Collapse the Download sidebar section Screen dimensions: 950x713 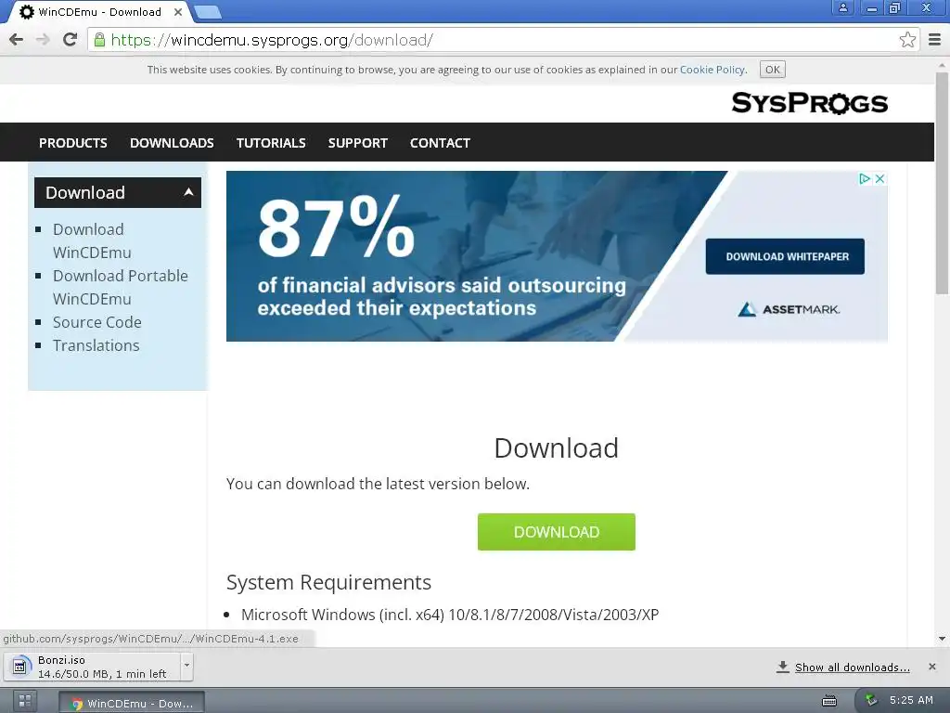click(188, 192)
